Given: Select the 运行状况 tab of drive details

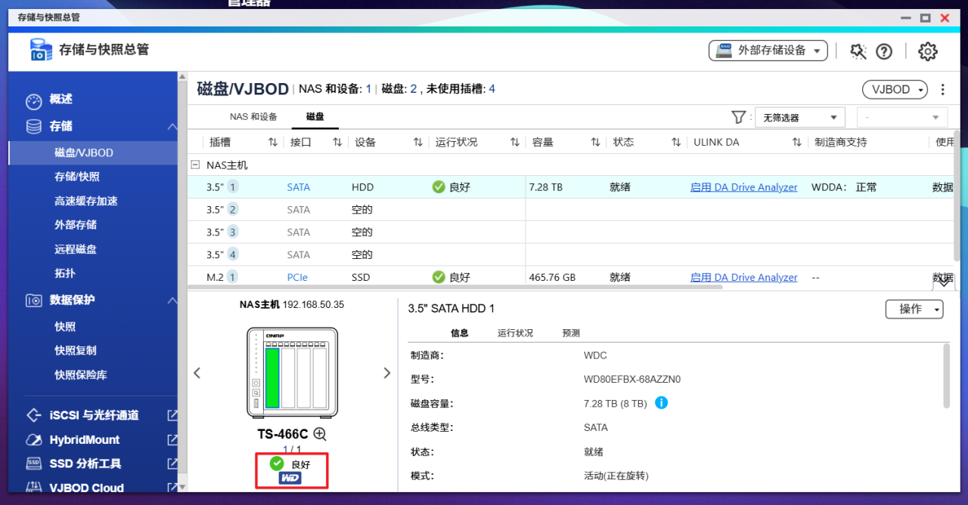Looking at the screenshot, I should pos(513,333).
